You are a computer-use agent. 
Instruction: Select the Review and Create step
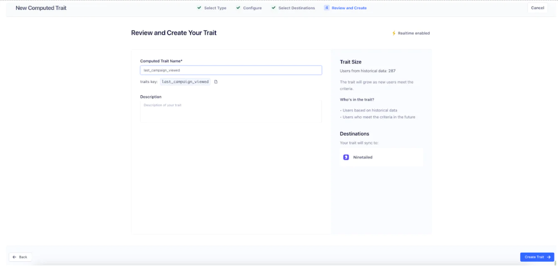349,8
